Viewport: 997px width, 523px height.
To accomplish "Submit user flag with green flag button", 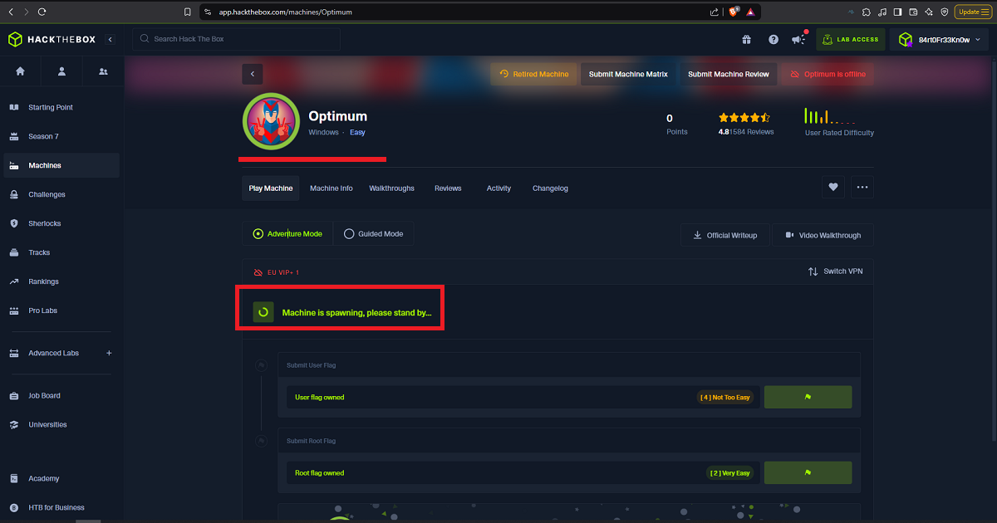I will click(x=808, y=397).
